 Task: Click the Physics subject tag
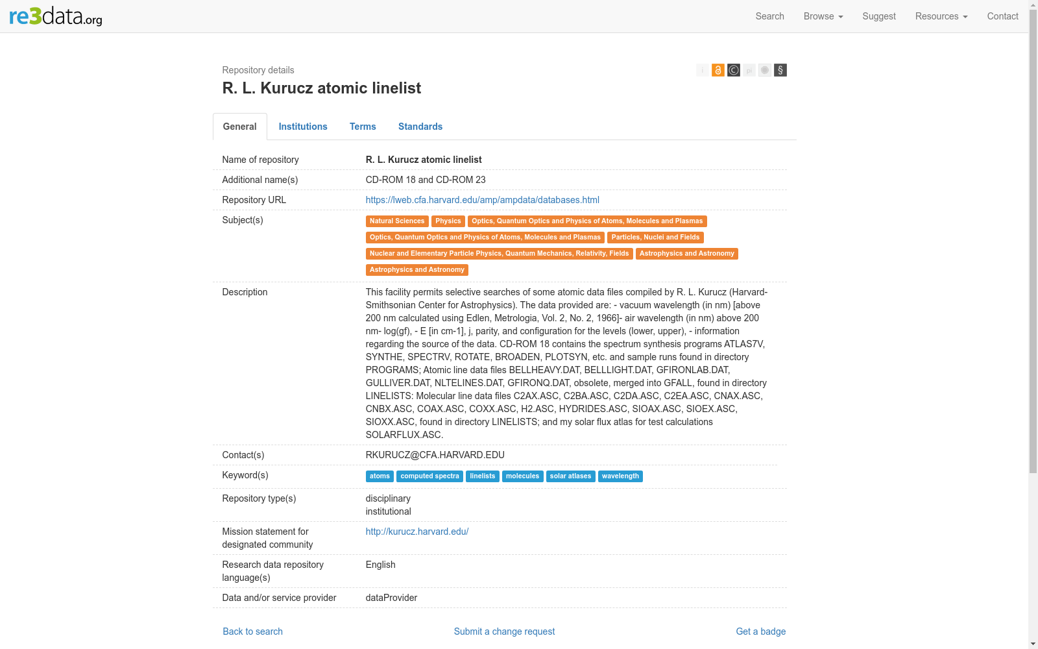tap(448, 221)
